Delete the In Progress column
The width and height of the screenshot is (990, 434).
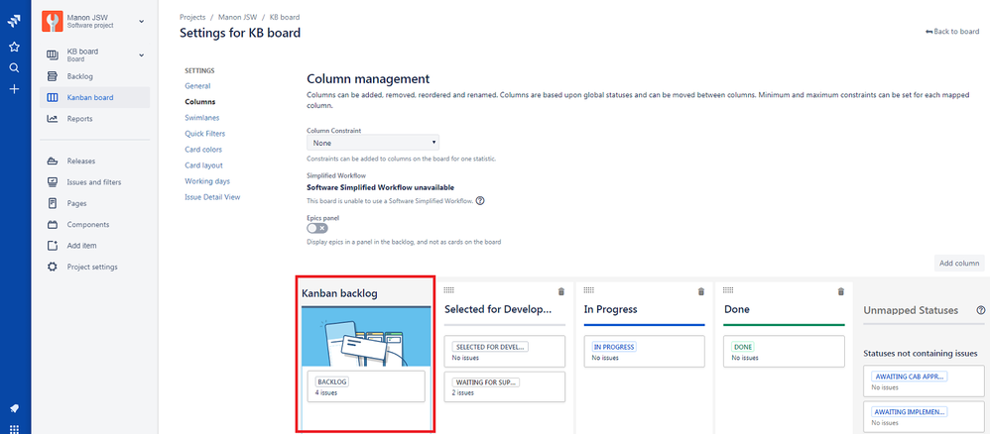(x=700, y=291)
